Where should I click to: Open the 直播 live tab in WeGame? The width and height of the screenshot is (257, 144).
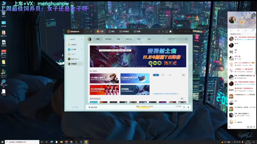tap(137, 31)
